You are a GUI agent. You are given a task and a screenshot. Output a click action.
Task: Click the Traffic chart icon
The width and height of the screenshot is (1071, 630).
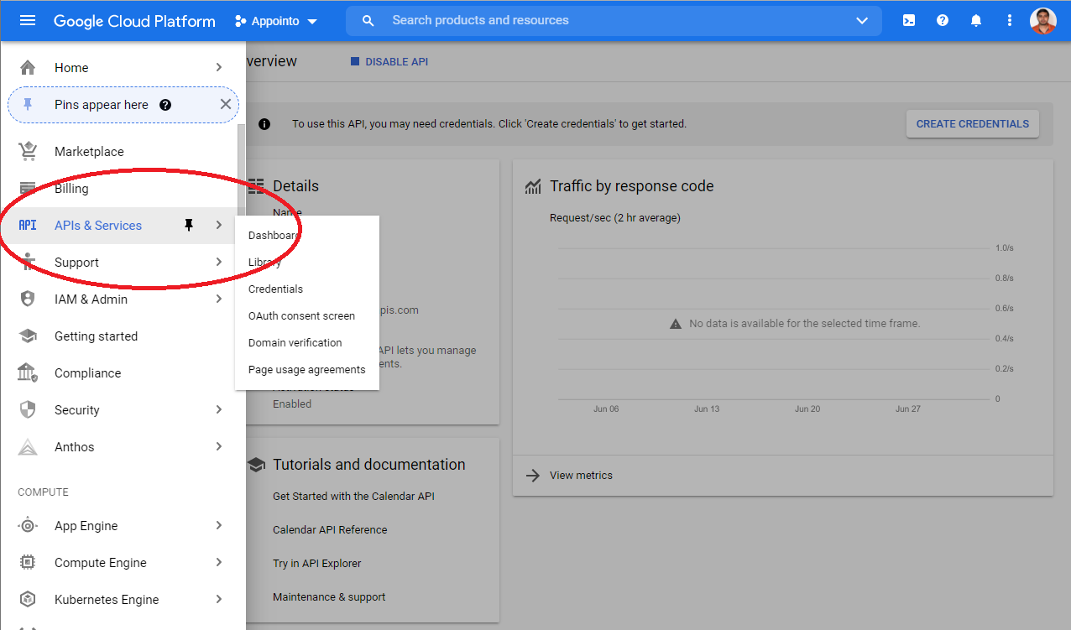tap(533, 186)
